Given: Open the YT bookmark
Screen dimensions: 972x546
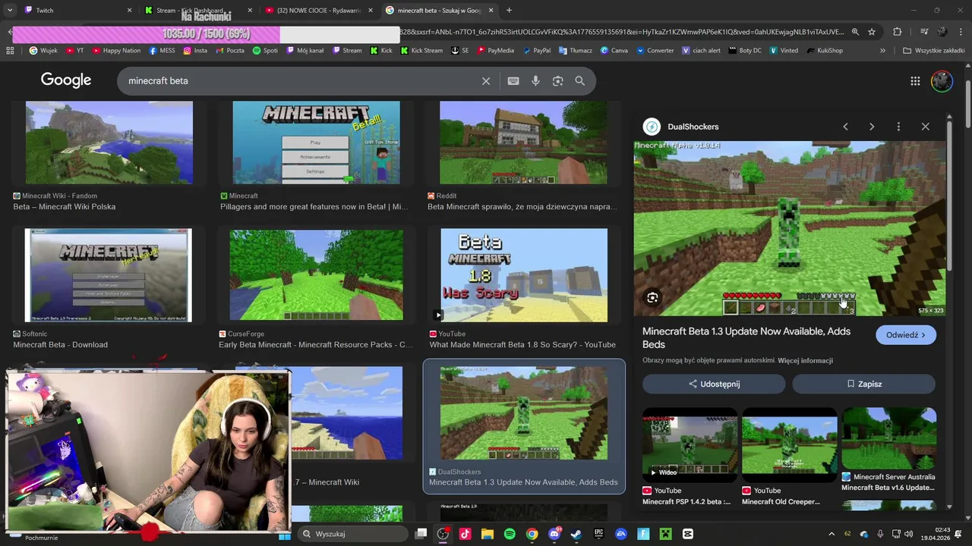Looking at the screenshot, I should pyautogui.click(x=75, y=51).
